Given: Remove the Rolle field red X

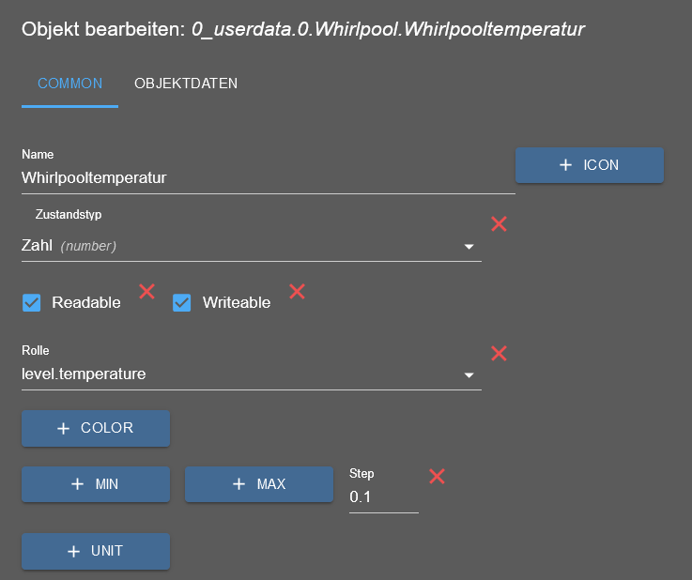Looking at the screenshot, I should [x=500, y=353].
